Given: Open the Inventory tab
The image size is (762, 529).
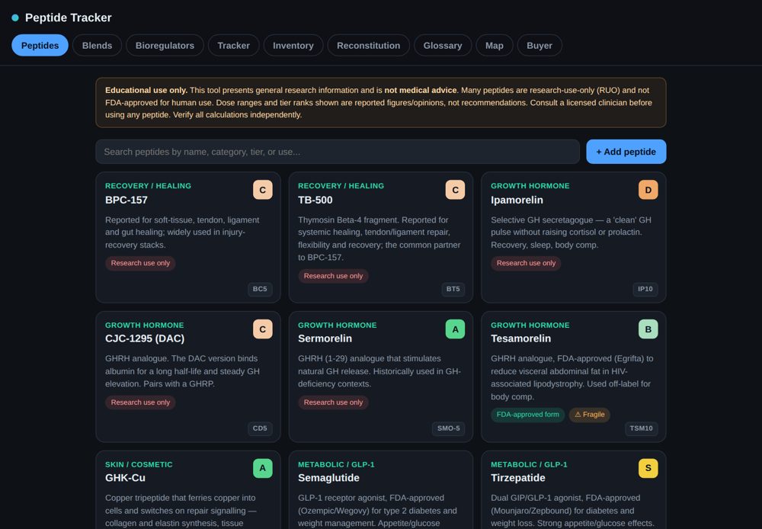Looking at the screenshot, I should pos(293,45).
